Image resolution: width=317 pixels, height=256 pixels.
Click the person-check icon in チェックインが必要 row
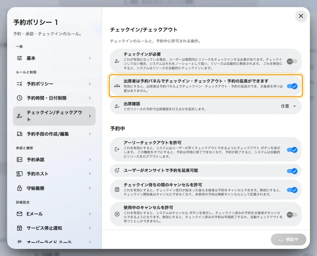(x=117, y=61)
